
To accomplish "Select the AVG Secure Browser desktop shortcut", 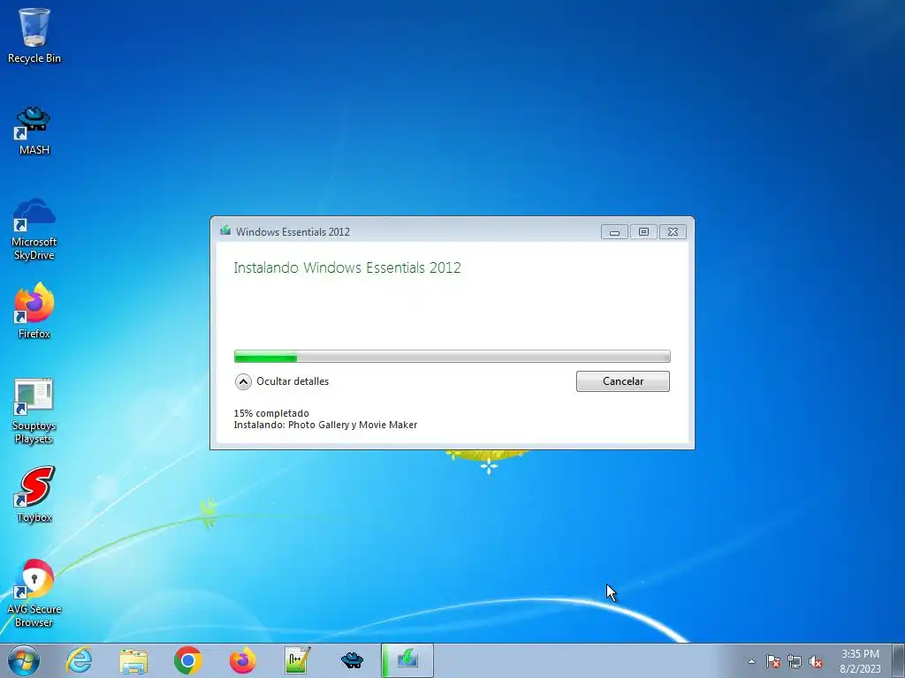I will click(x=34, y=594).
